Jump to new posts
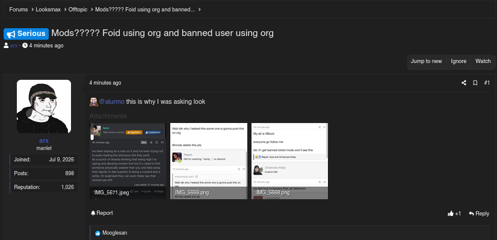The width and height of the screenshot is (497, 240). click(426, 61)
